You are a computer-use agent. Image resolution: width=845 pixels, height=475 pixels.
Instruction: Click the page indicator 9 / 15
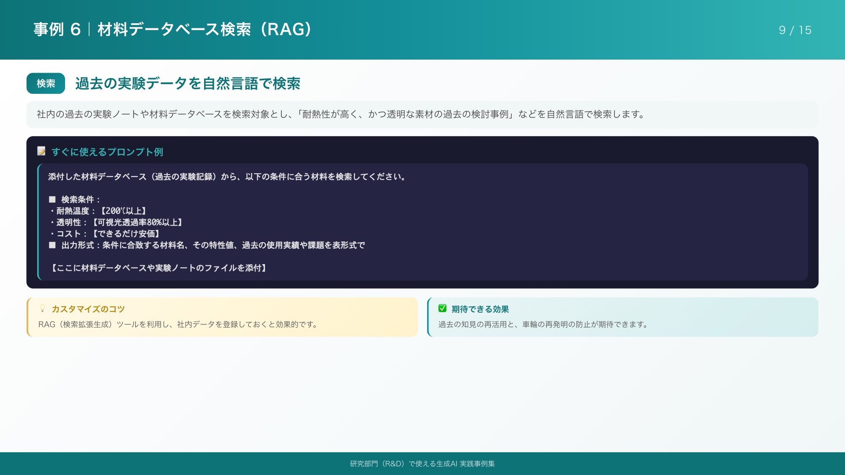pos(795,30)
